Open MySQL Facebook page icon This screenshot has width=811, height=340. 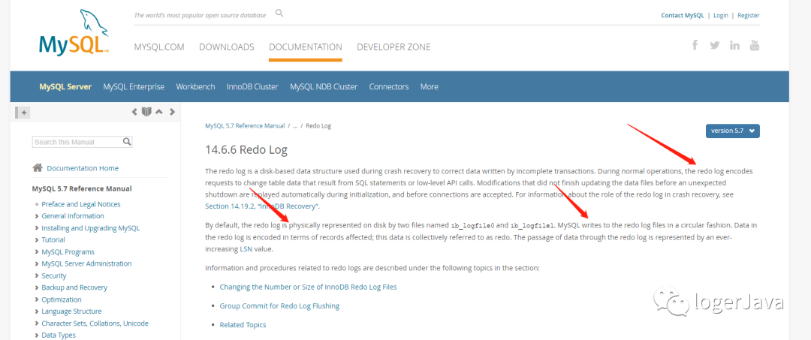(695, 45)
